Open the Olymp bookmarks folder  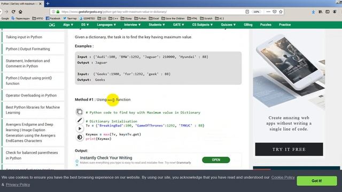tap(126, 19)
